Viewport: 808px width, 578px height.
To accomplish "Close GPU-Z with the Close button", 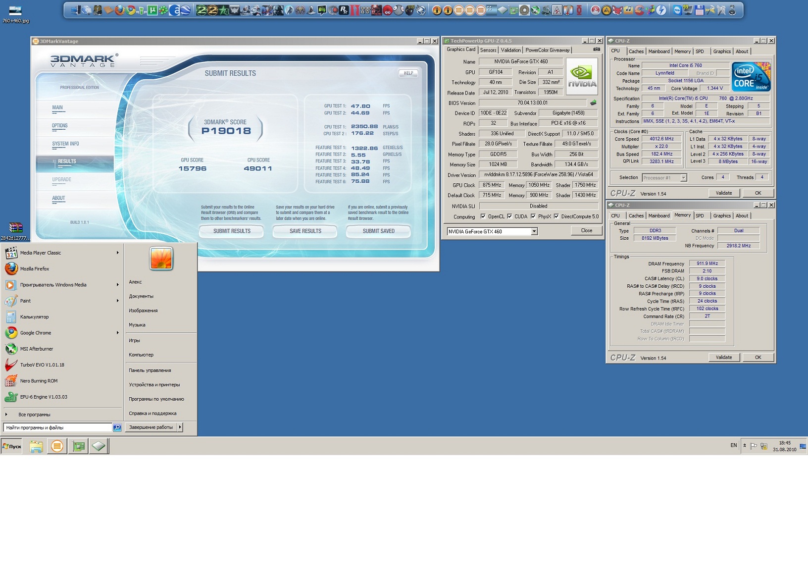I will [x=586, y=231].
